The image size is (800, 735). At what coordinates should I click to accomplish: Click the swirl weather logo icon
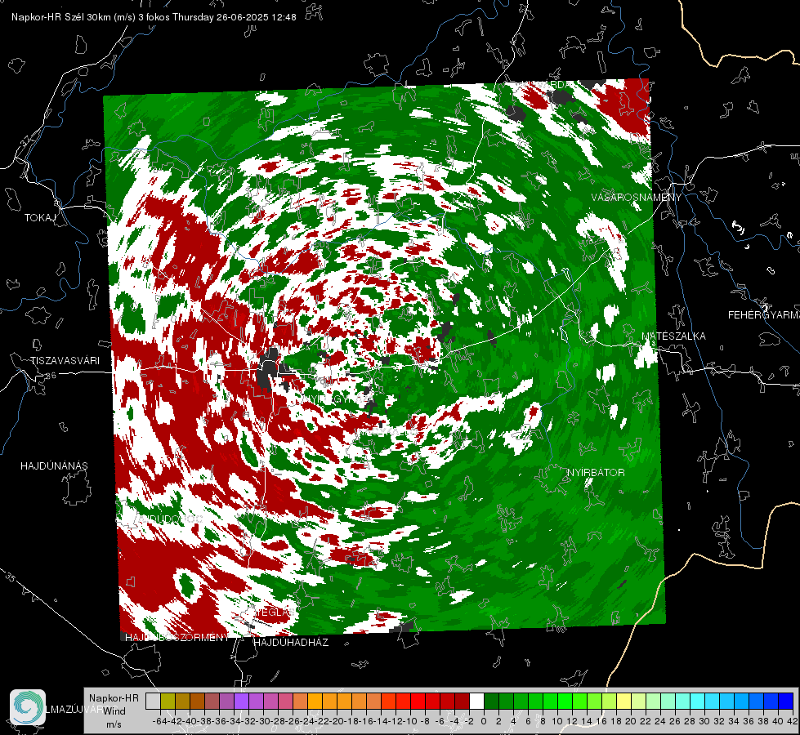tap(28, 707)
